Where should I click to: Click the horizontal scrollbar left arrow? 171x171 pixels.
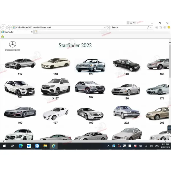coord(4,141)
